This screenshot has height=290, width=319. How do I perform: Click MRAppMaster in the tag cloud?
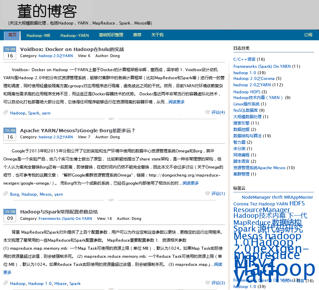tap(299, 197)
